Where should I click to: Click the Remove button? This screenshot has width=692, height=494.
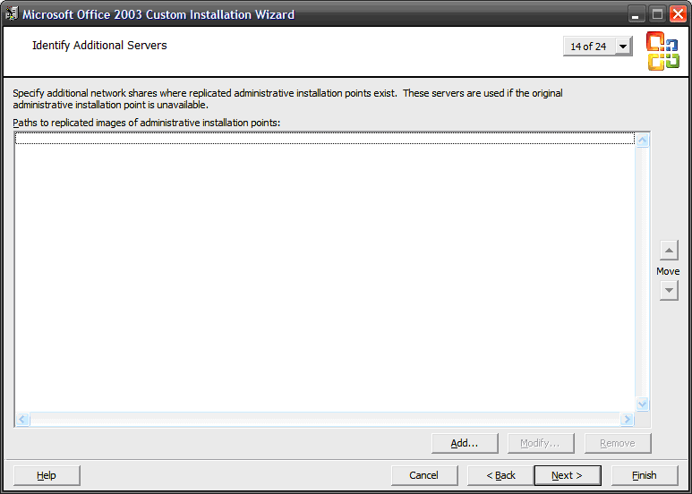[618, 443]
